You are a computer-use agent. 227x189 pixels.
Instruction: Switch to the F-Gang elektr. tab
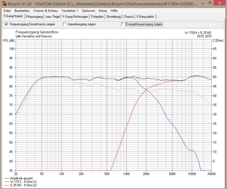(145, 17)
